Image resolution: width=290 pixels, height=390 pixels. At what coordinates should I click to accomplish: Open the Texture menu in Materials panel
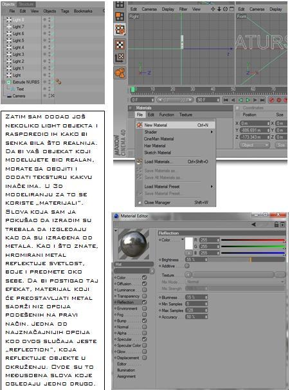coord(186,115)
